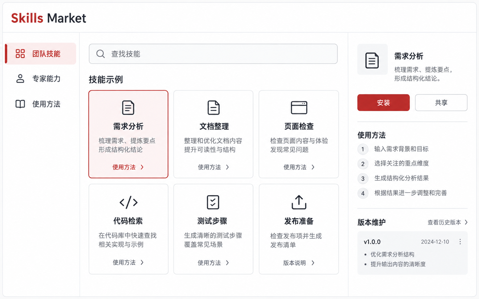Viewport: 479px width, 299px height.
Task: Click step 2 选择关注的重点维度
Action: coord(402,164)
